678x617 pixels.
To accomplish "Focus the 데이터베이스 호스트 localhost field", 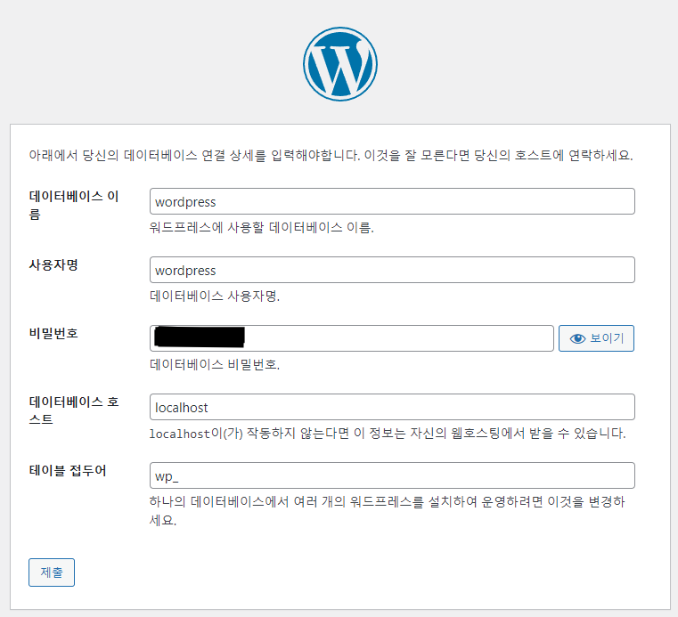I will [x=392, y=407].
